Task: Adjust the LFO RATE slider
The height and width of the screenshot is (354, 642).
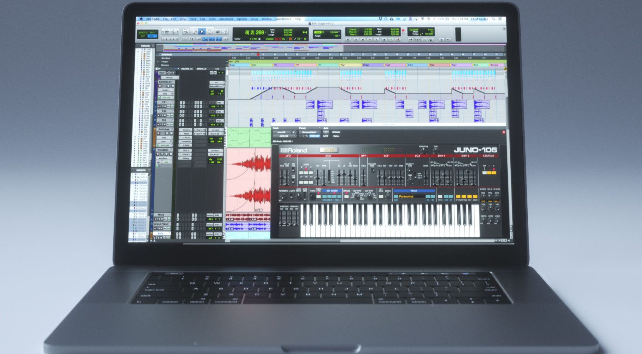Action: (x=282, y=177)
